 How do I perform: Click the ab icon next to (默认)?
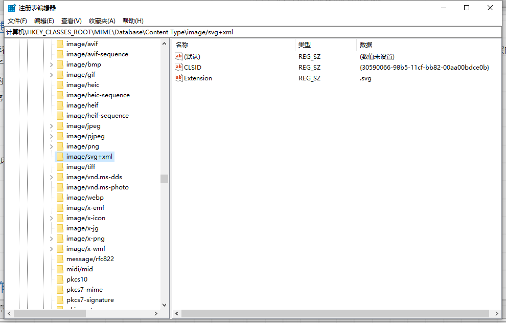[179, 56]
